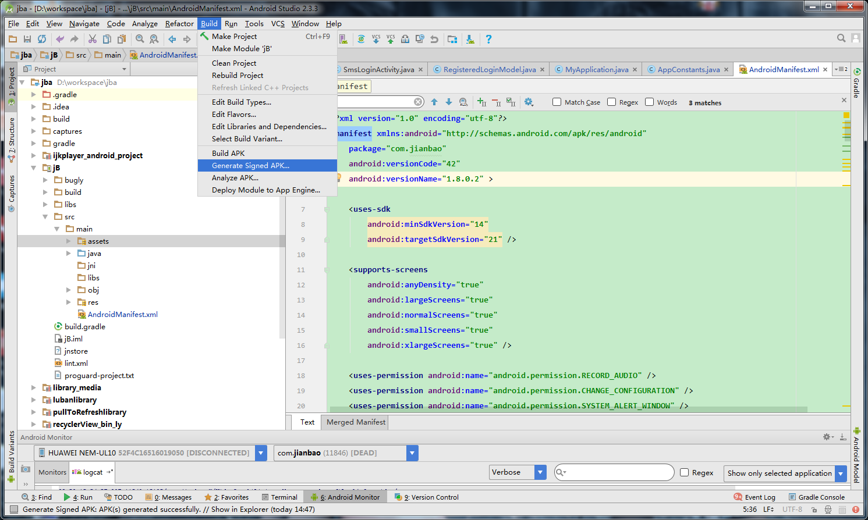The image size is (868, 520).
Task: Open the Gradle Console tool window
Action: (816, 497)
